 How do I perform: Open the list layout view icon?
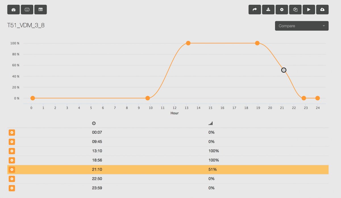point(41,9)
